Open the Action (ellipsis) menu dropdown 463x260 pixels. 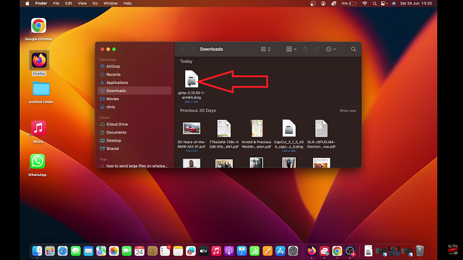pos(331,49)
